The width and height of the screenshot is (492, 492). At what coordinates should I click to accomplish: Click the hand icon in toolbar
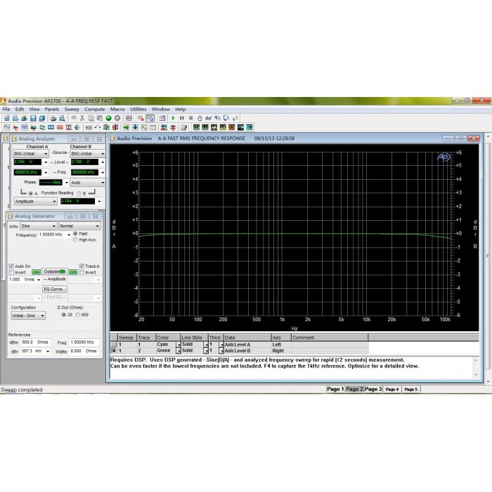point(199,118)
